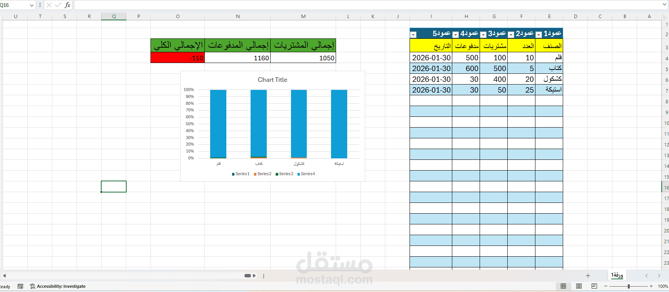Click the استيكة item cell
This screenshot has height=292, width=669.
coord(549,90)
